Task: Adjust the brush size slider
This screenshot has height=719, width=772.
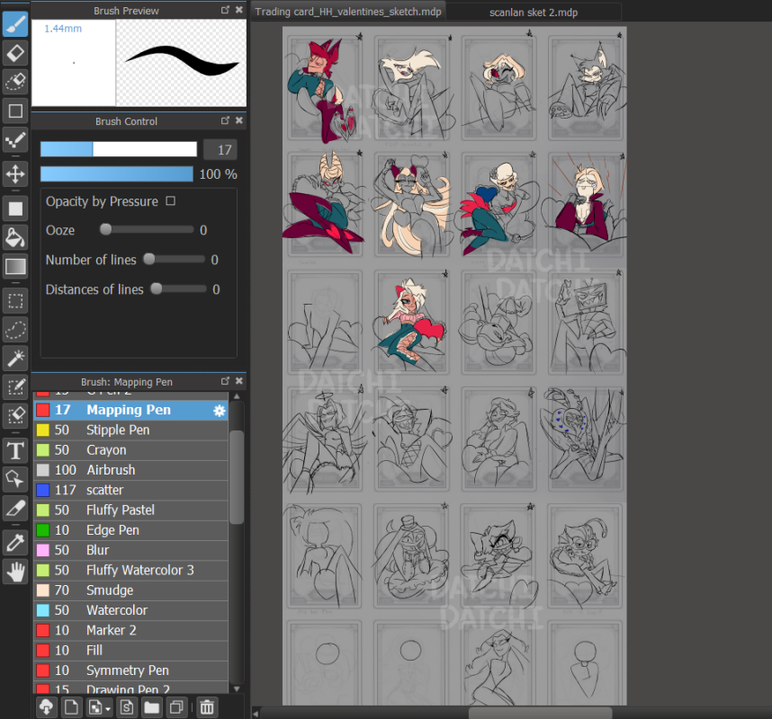Action: tap(118, 149)
